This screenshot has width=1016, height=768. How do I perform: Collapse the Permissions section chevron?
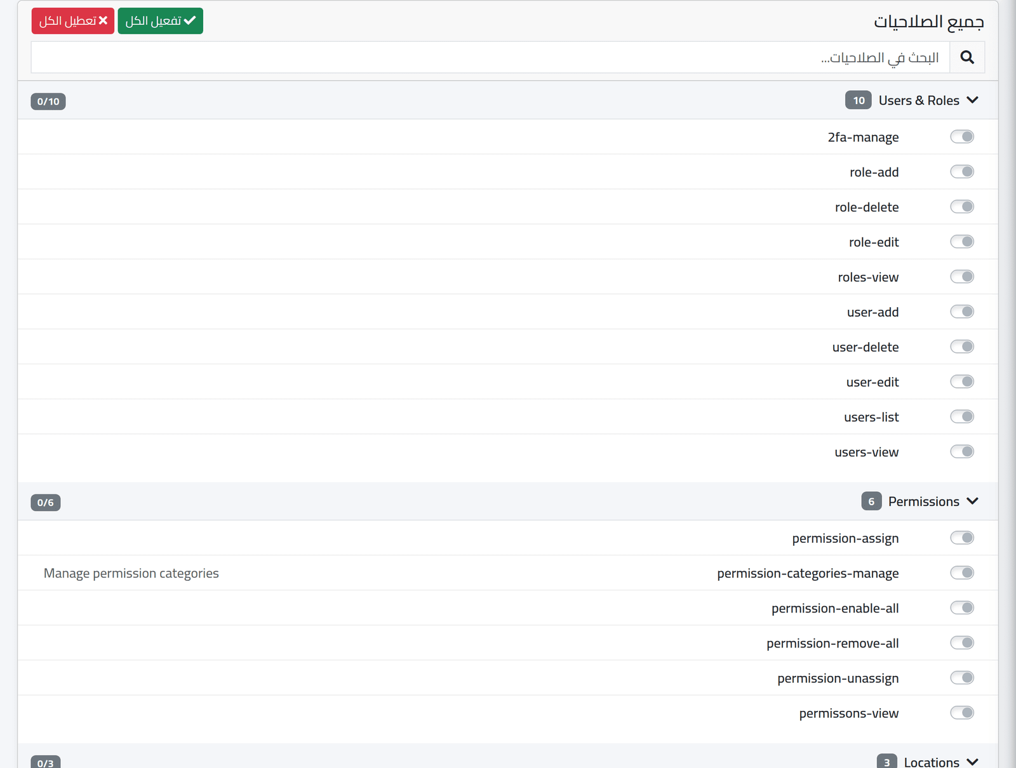pyautogui.click(x=972, y=501)
